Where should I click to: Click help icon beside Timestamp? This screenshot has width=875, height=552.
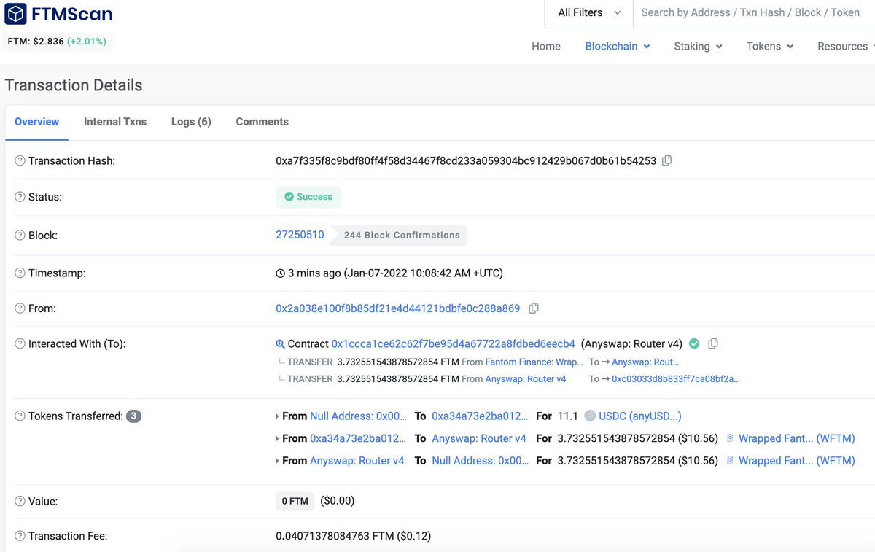20,273
